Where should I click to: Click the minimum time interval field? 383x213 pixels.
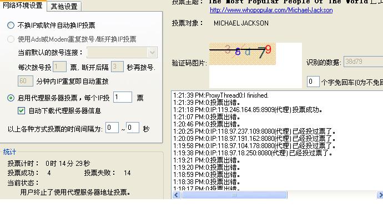tap(112, 128)
